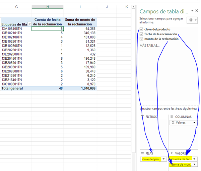Select row label cell 1XB204501TN
Image resolution: width=201 pixels, height=171 pixels.
(12, 58)
